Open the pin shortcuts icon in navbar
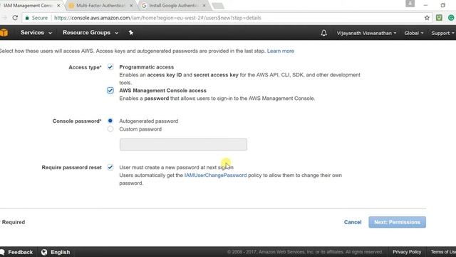 tap(131, 33)
